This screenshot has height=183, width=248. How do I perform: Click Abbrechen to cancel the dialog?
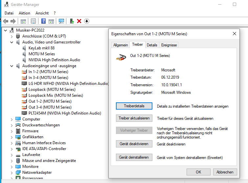225,172
